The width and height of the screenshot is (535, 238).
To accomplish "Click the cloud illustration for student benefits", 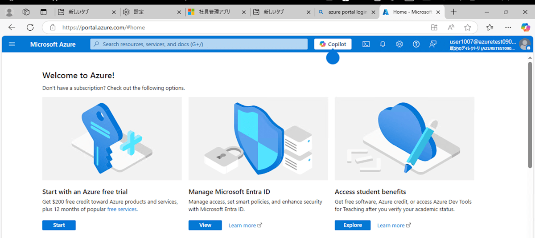I will pyautogui.click(x=404, y=139).
